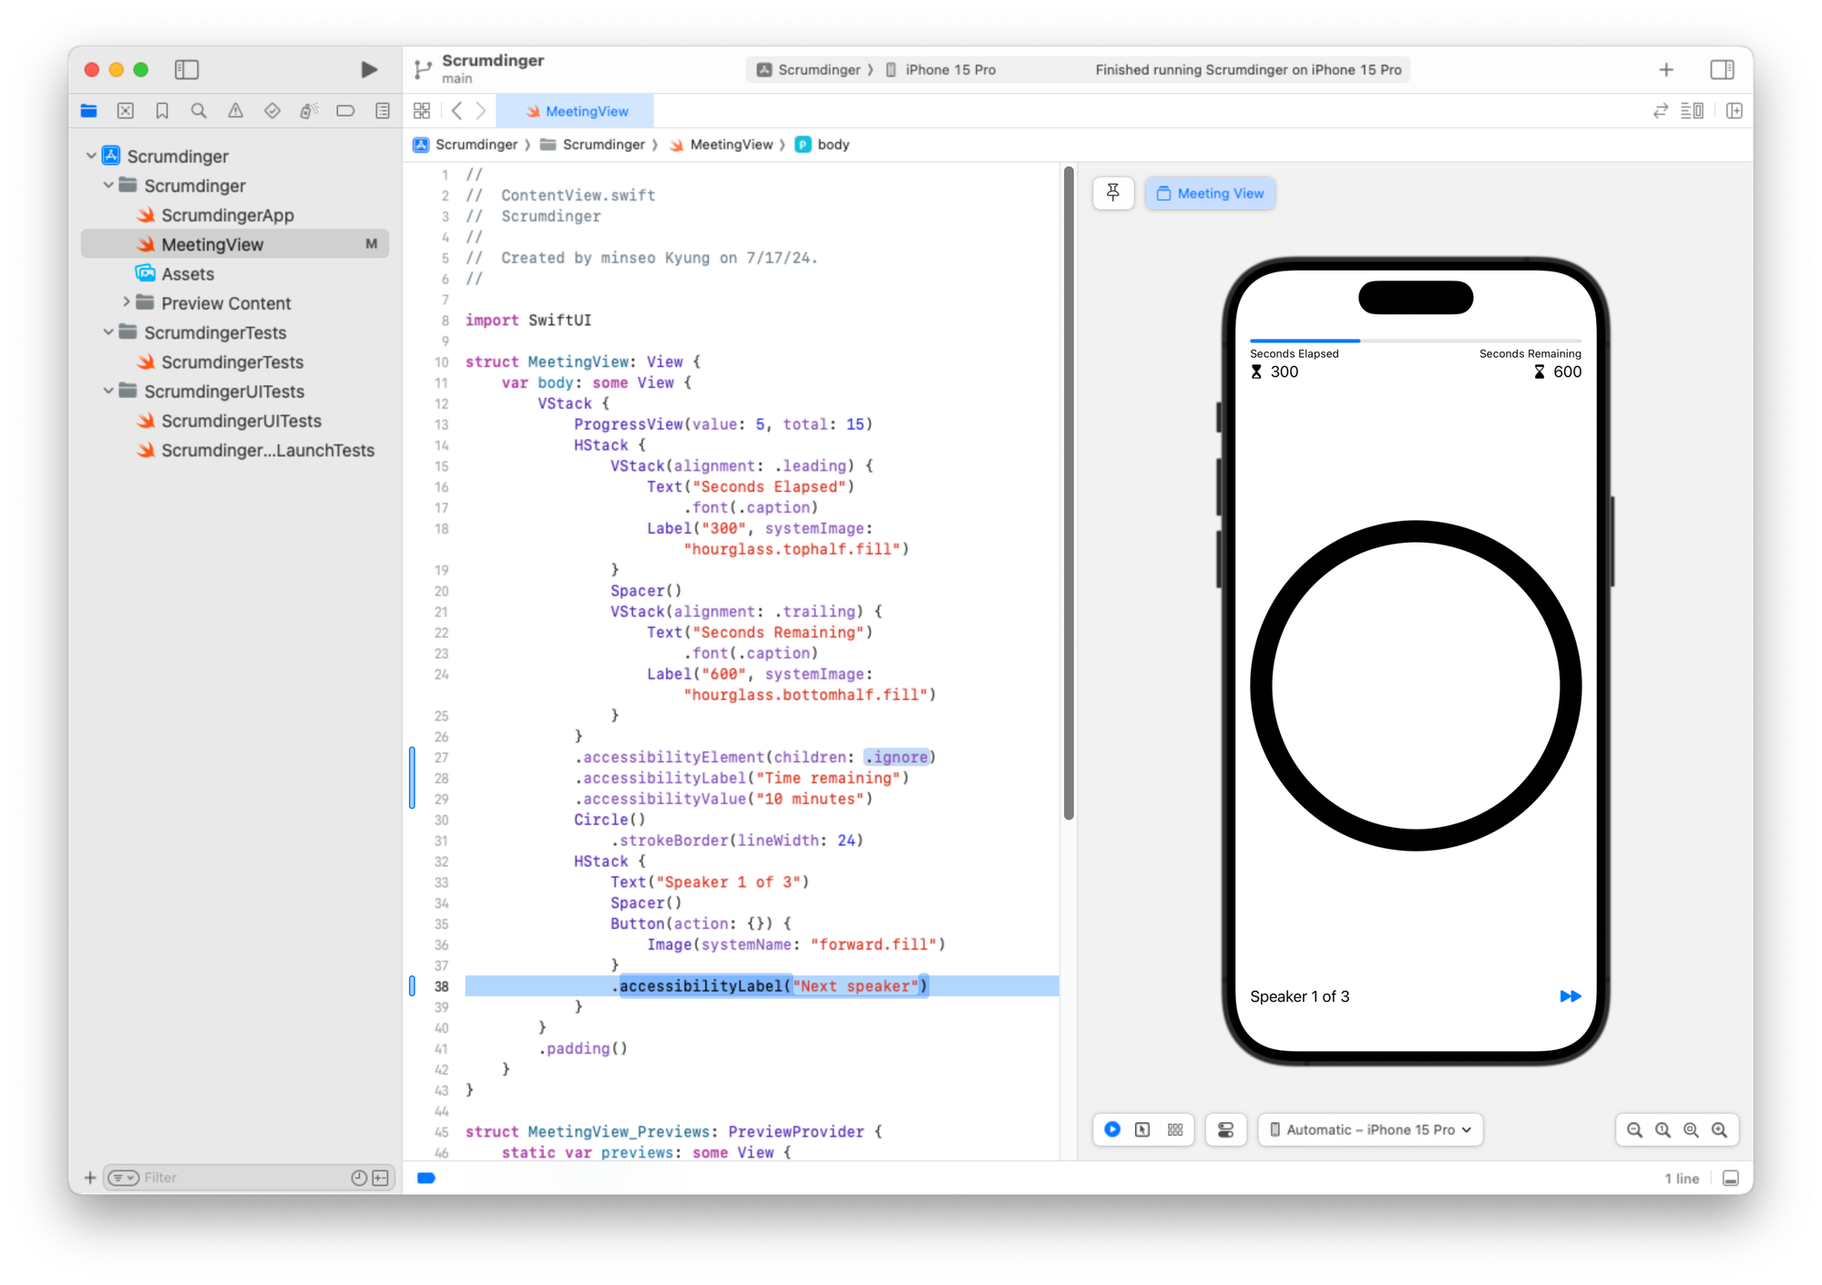
Task: Open the Automatic – iPhone 15 Pro dropdown
Action: click(x=1370, y=1129)
